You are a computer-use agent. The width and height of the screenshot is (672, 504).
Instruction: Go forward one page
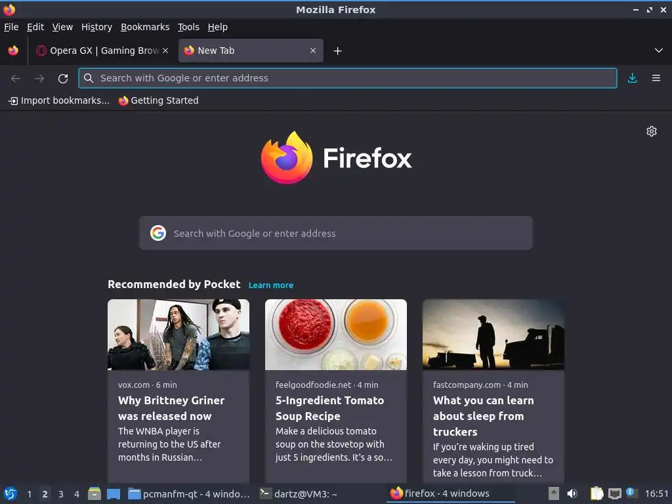pyautogui.click(x=39, y=78)
